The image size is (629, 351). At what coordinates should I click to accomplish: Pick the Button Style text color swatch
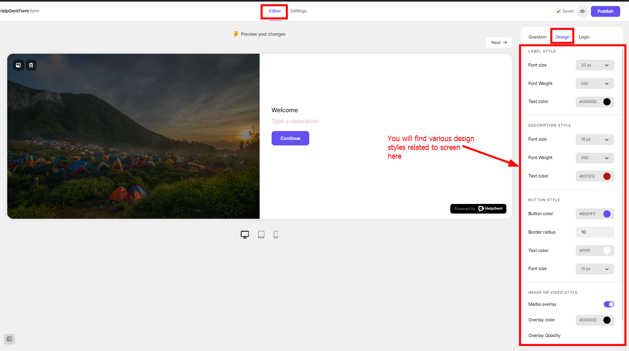607,251
